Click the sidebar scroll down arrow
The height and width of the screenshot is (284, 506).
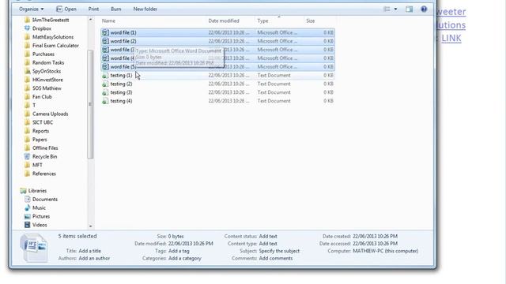[90, 226]
